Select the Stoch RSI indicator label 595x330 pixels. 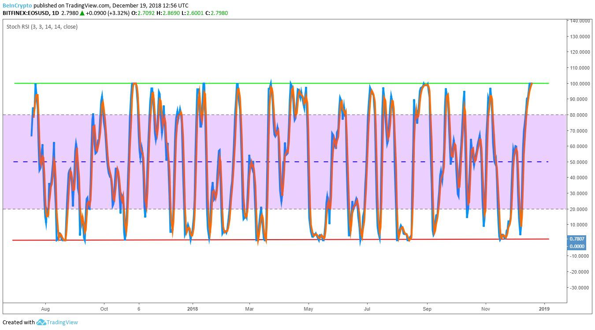42,27
